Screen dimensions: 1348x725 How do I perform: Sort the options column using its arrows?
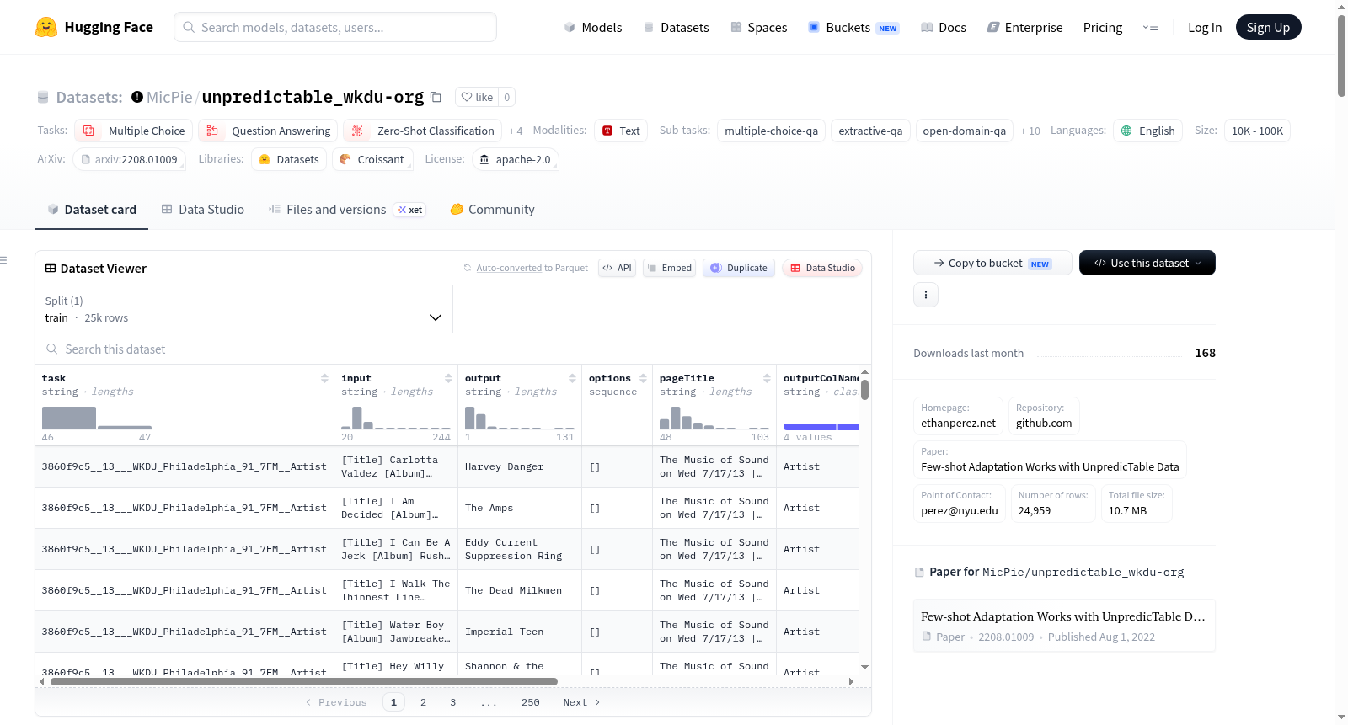(643, 378)
